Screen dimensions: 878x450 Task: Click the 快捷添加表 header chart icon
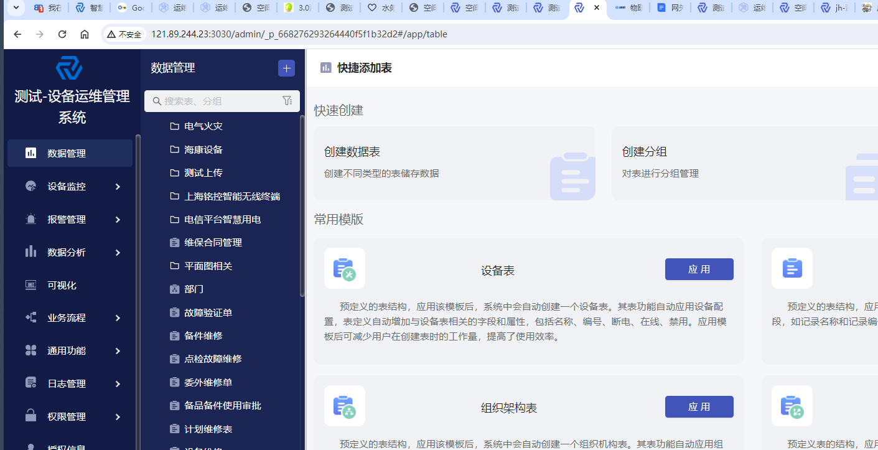click(326, 68)
